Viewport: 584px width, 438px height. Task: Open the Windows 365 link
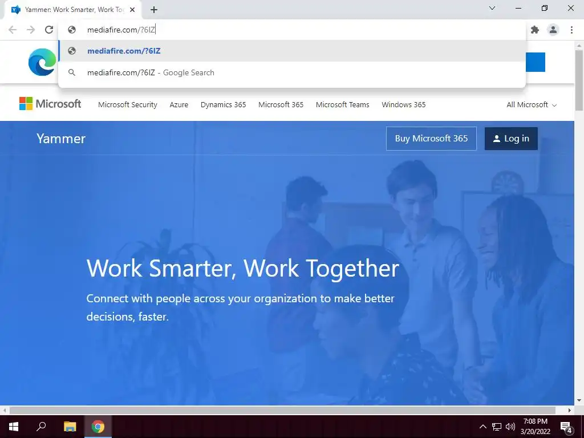click(403, 105)
